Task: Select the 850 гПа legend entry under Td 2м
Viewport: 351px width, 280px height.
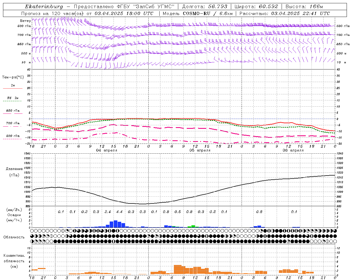Action: click(13, 111)
